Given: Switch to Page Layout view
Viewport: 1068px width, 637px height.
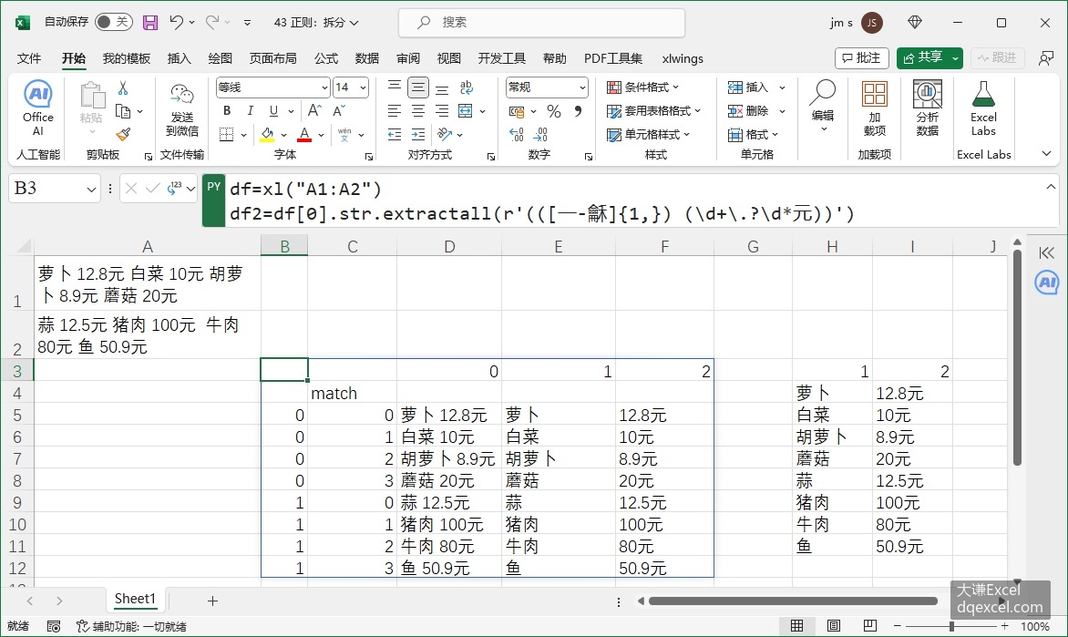Looking at the screenshot, I should (x=833, y=626).
